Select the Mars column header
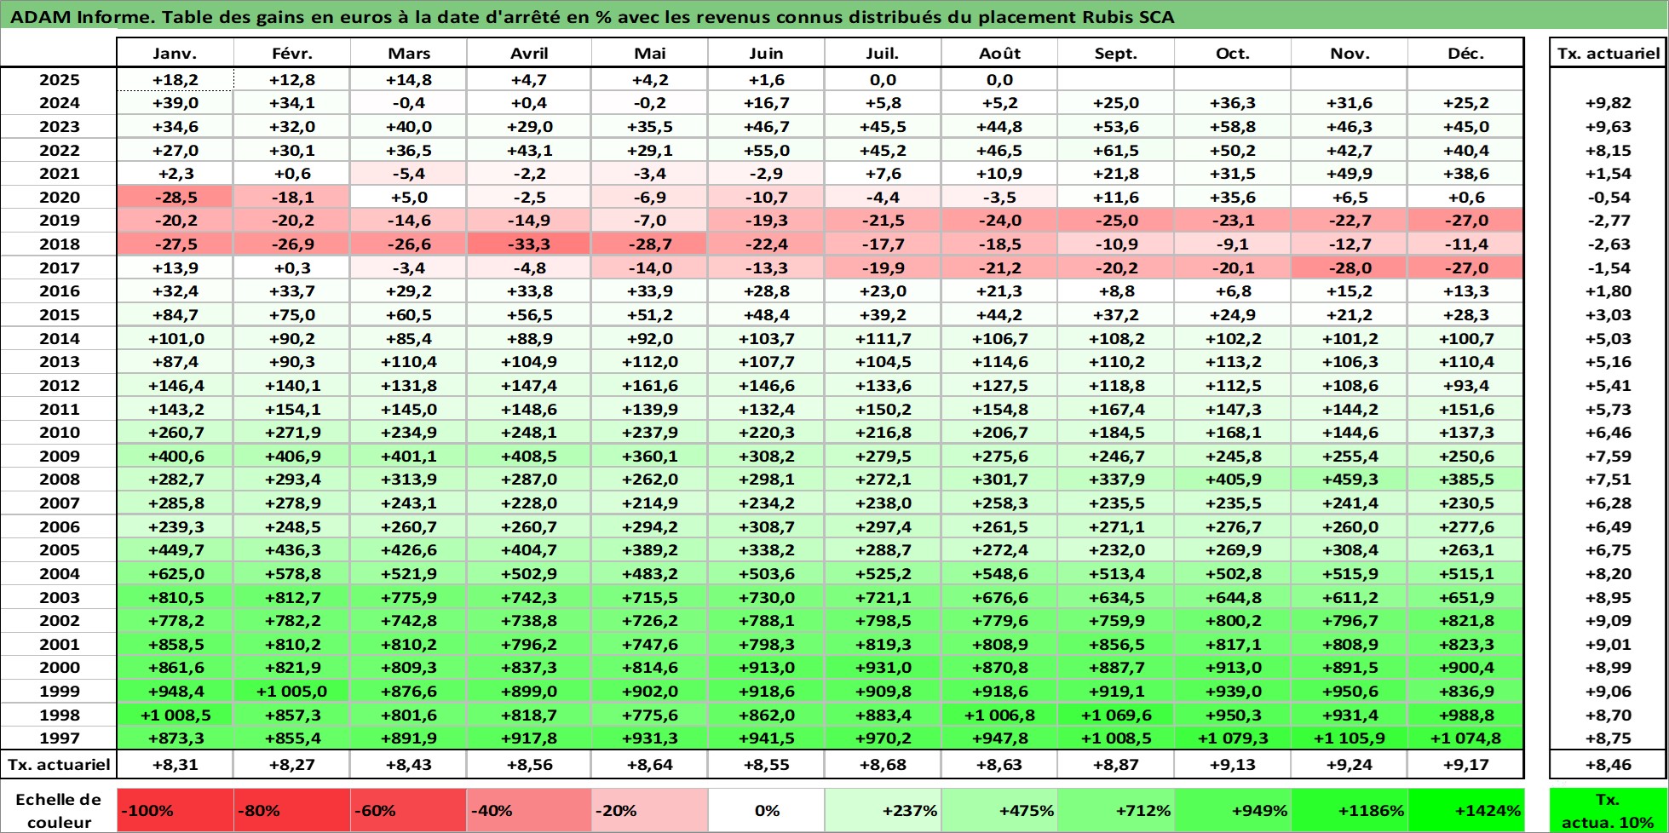 point(409,53)
